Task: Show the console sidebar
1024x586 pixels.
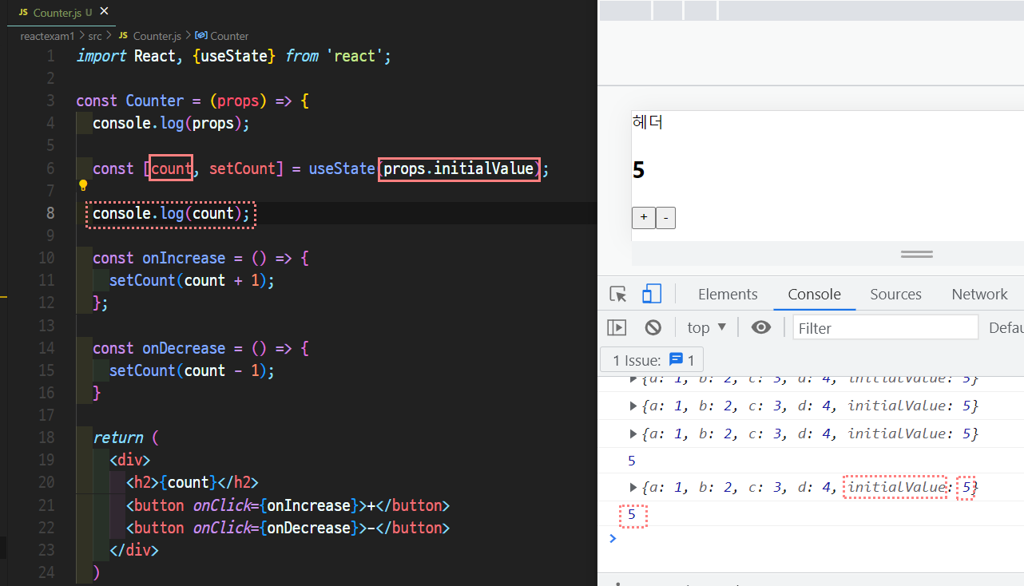Action: point(617,327)
